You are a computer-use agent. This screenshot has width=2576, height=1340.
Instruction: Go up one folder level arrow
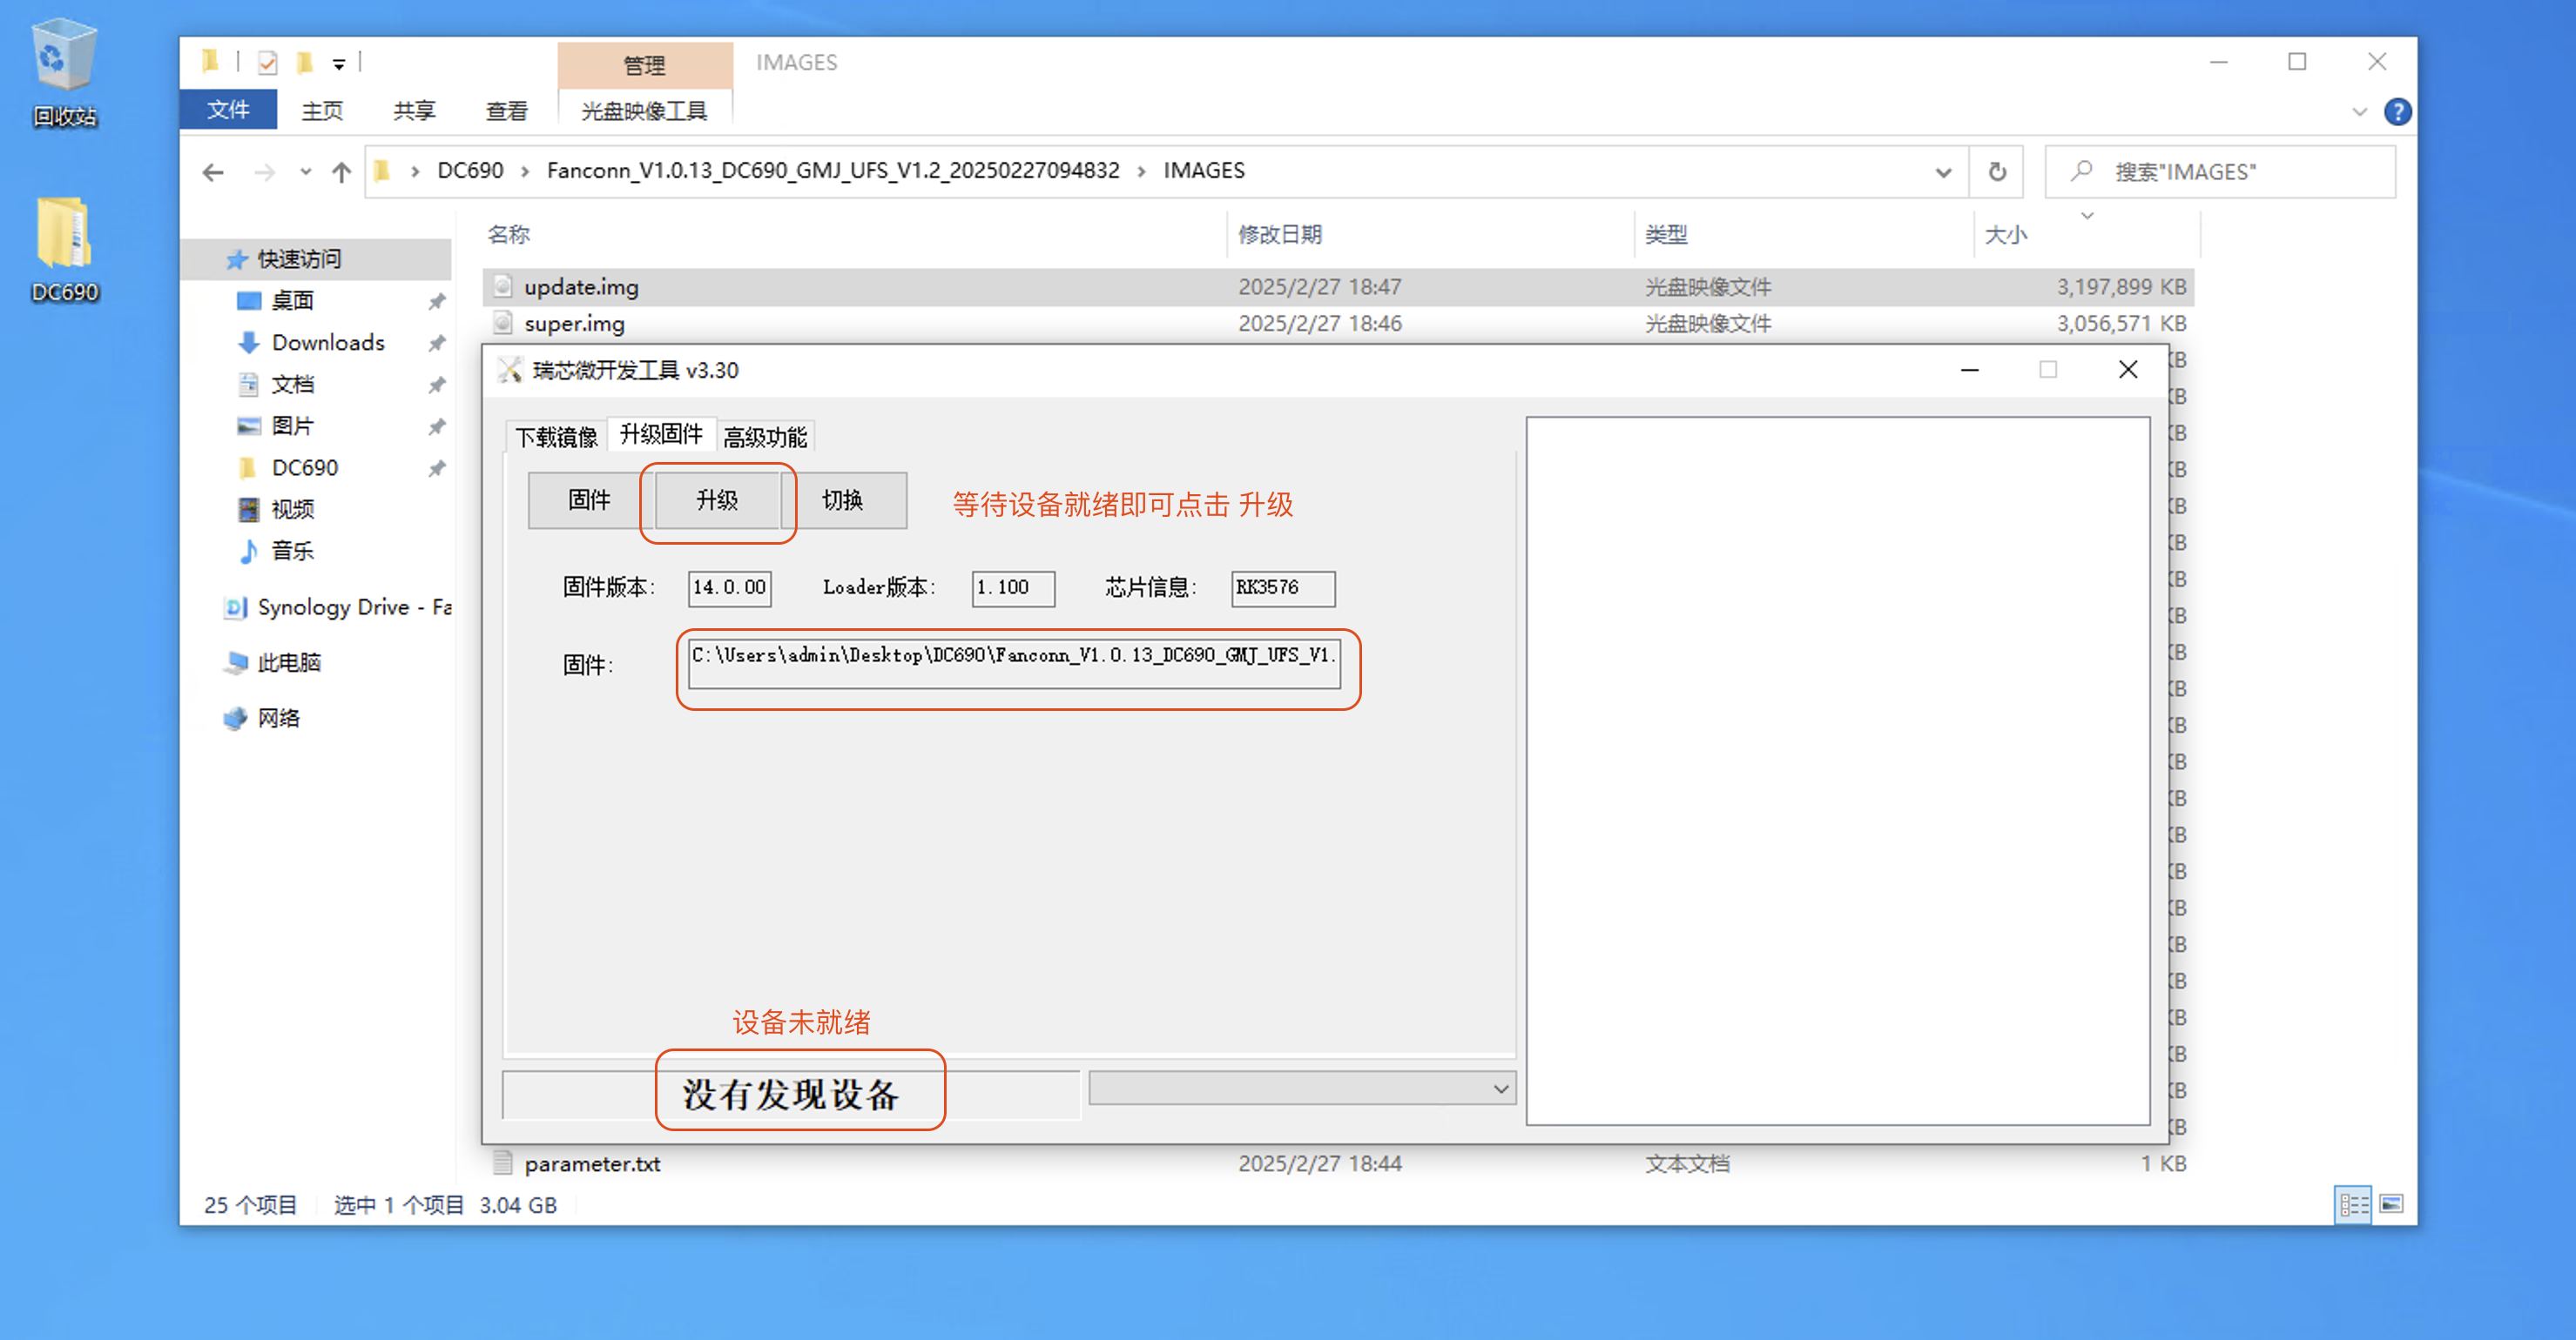[341, 172]
